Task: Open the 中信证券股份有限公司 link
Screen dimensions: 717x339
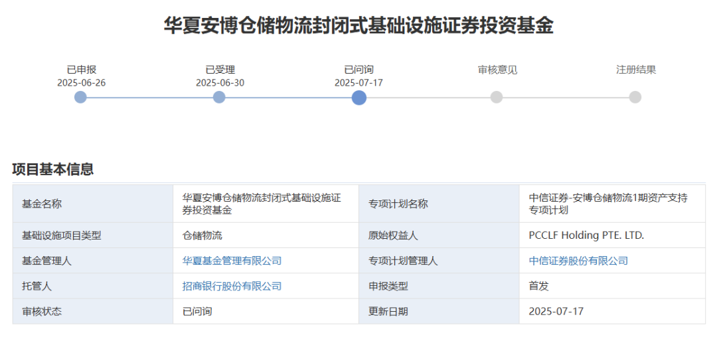Action: coord(578,261)
